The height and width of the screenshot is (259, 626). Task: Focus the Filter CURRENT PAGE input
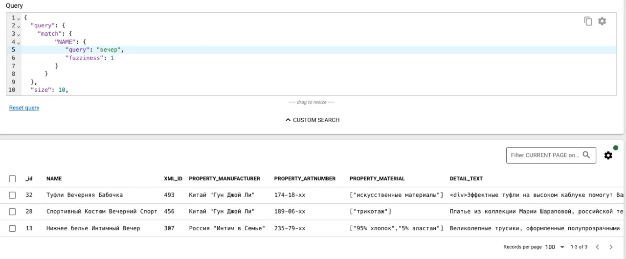point(544,155)
